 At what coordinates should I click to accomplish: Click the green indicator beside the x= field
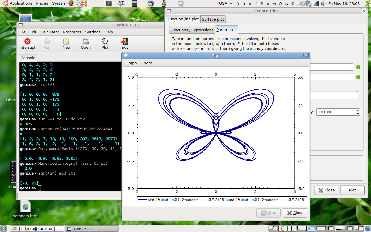point(358,67)
